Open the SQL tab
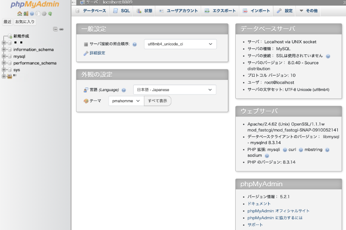The width and height of the screenshot is (346, 230). 122,11
